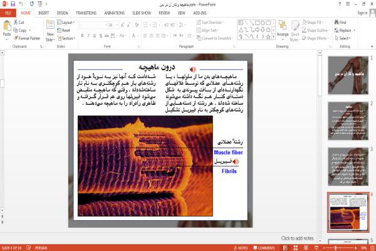
Task: Open the Font name combo box
Action: point(93,25)
